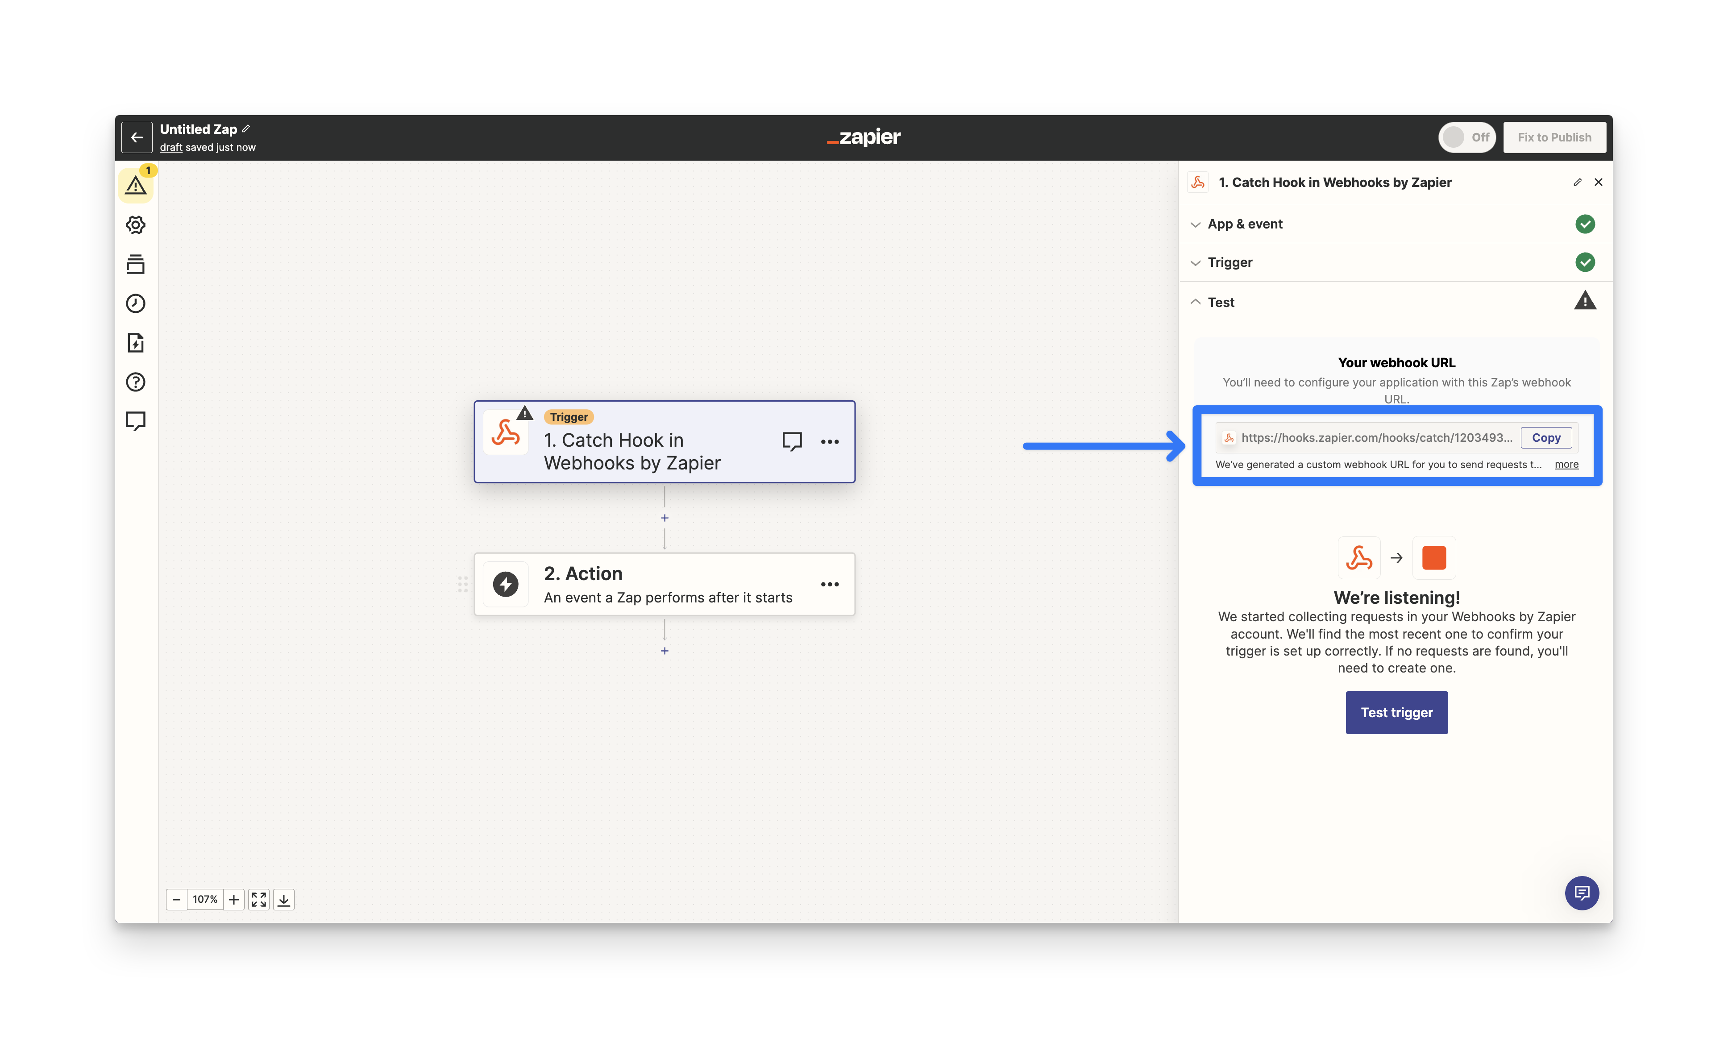Open the warnings panel in sidebar
Screen dimensions: 1728x1038
click(136, 185)
